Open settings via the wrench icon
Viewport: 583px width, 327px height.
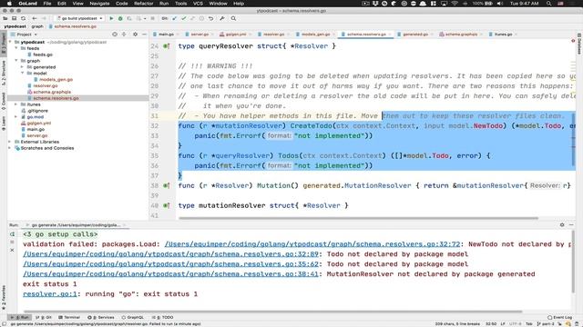pyautogui.click(x=222, y=18)
